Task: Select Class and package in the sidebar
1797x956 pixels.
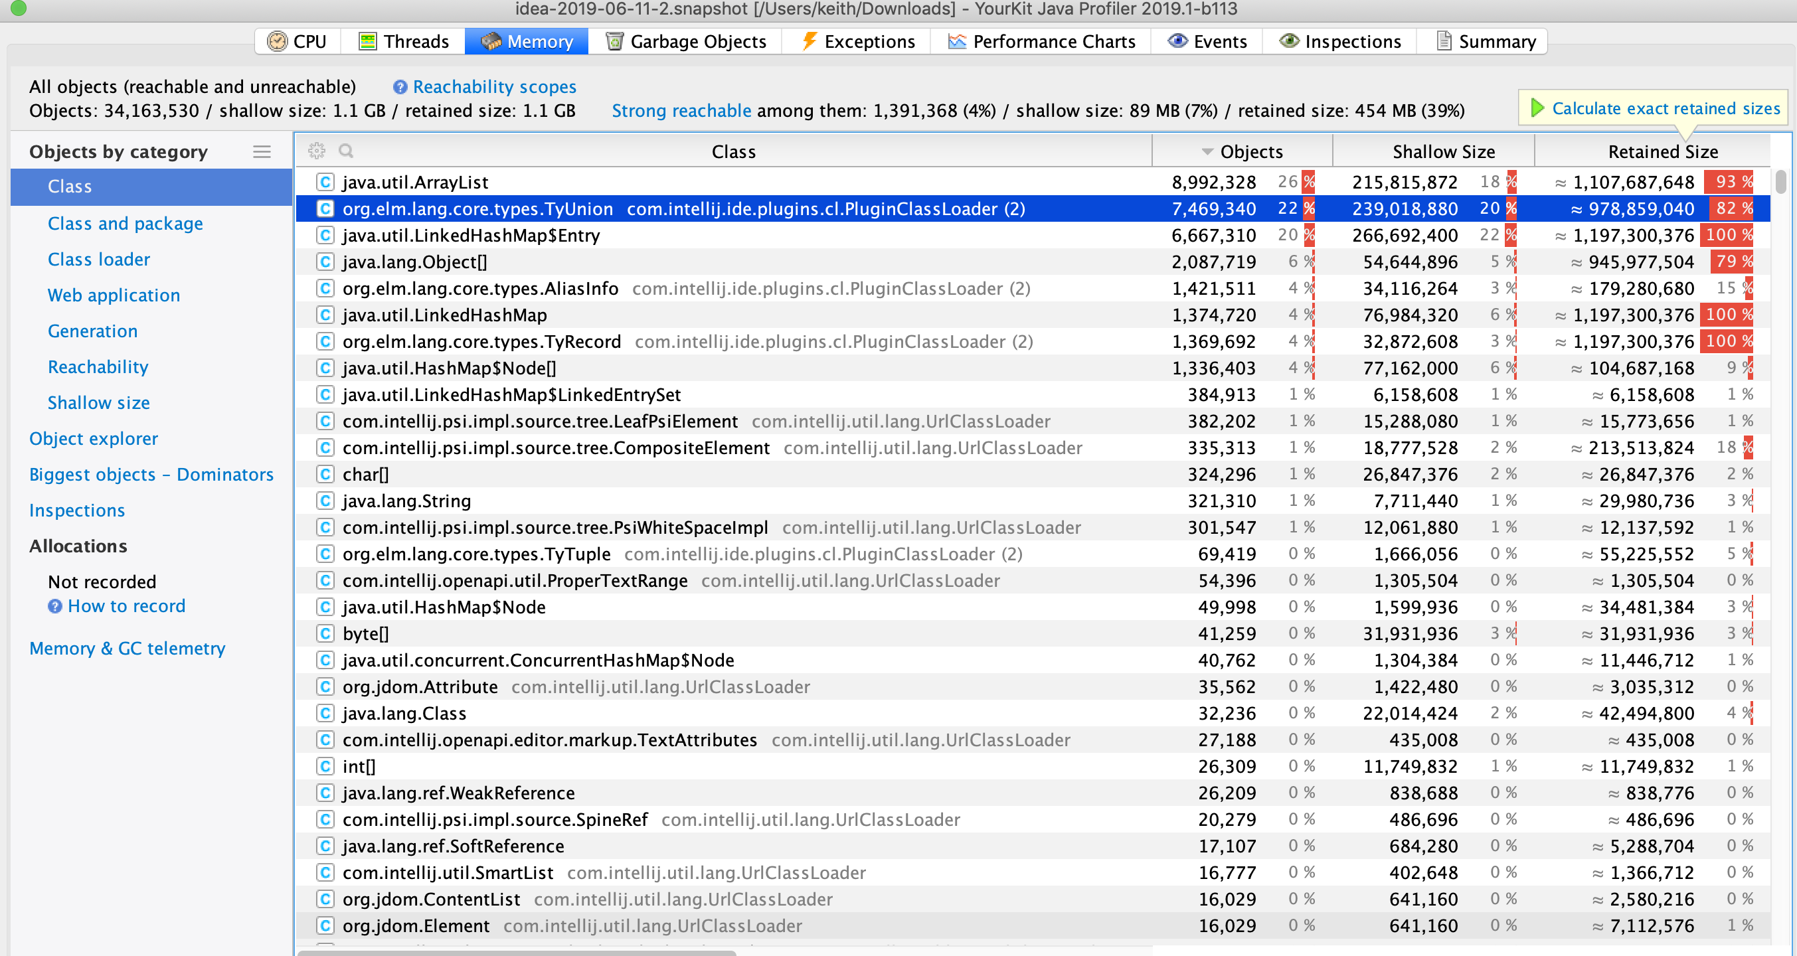Action: [125, 223]
